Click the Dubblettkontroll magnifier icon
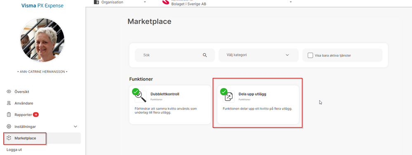Screen dimensions: 412x155 pos(141,96)
